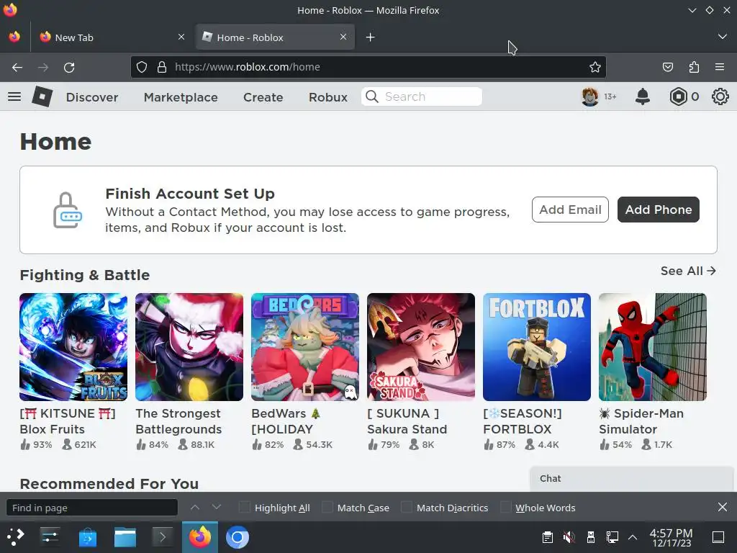Open the Firefox extensions icon
Viewport: 737px width, 553px height.
tap(694, 67)
